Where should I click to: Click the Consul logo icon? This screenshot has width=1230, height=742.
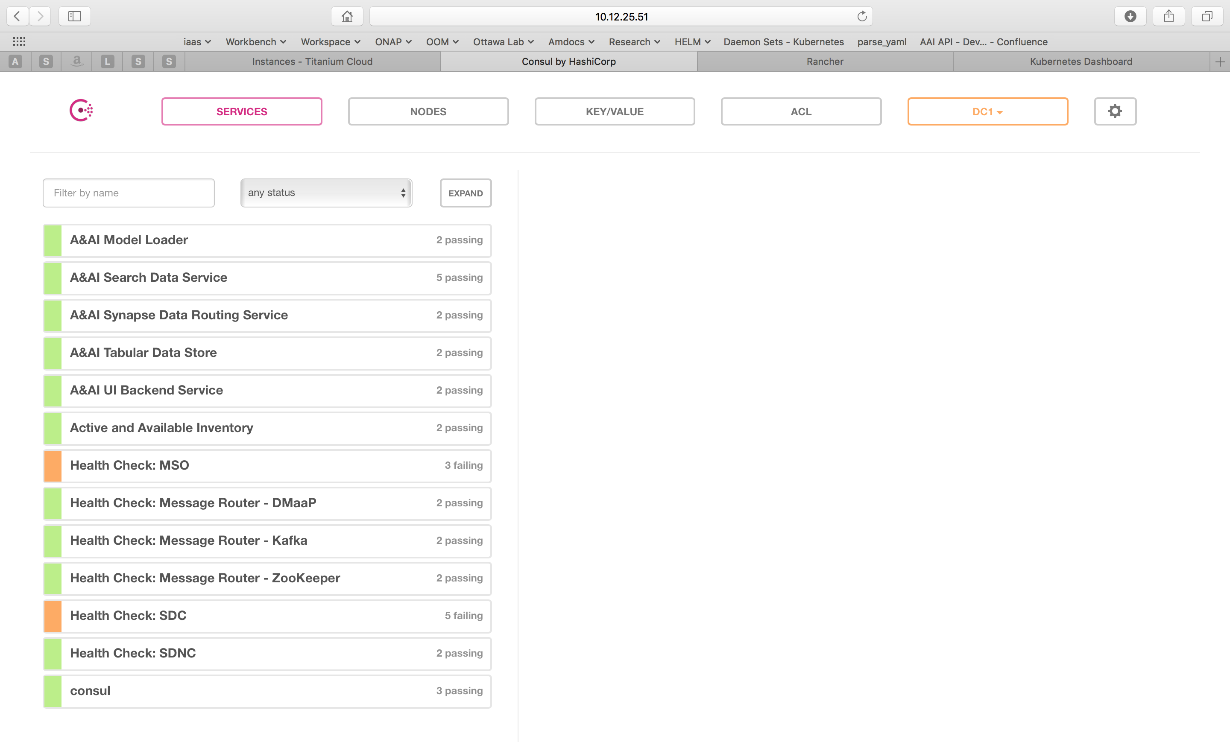(82, 111)
